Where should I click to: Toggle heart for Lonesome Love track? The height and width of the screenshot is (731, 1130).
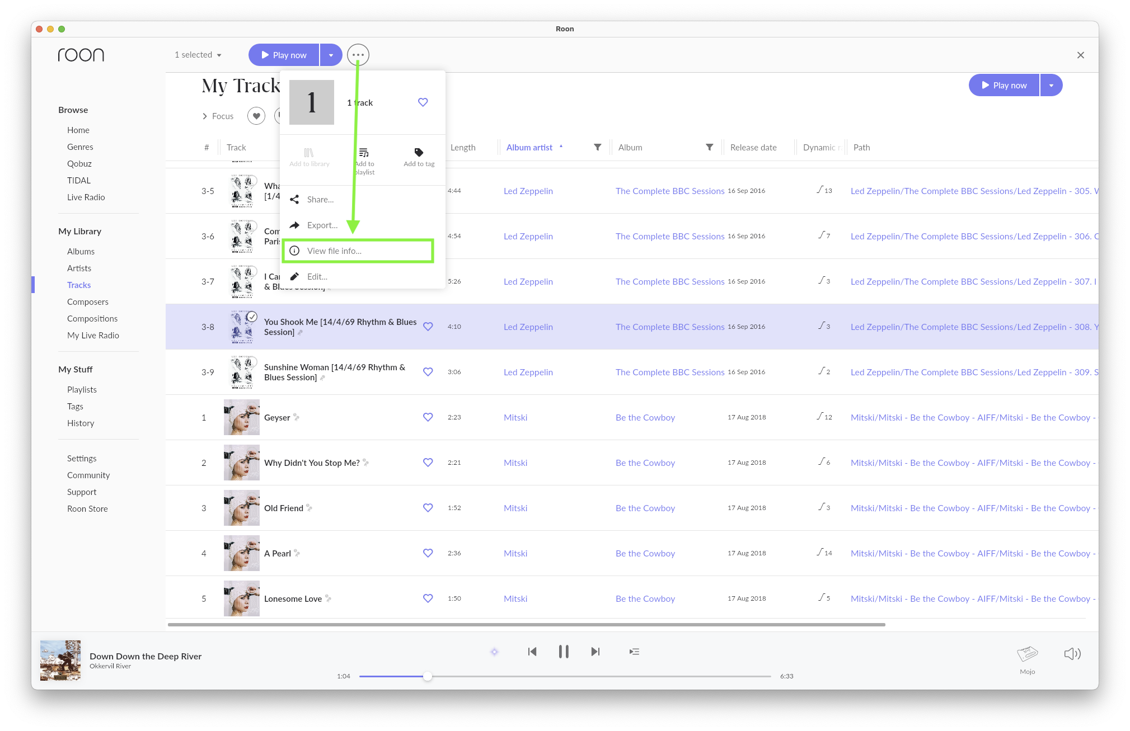(428, 598)
